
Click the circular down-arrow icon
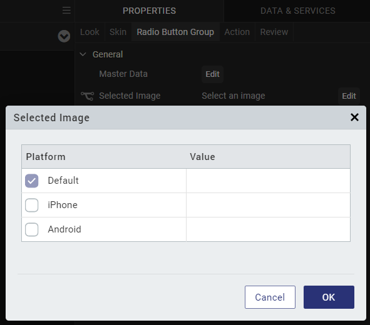click(x=64, y=36)
